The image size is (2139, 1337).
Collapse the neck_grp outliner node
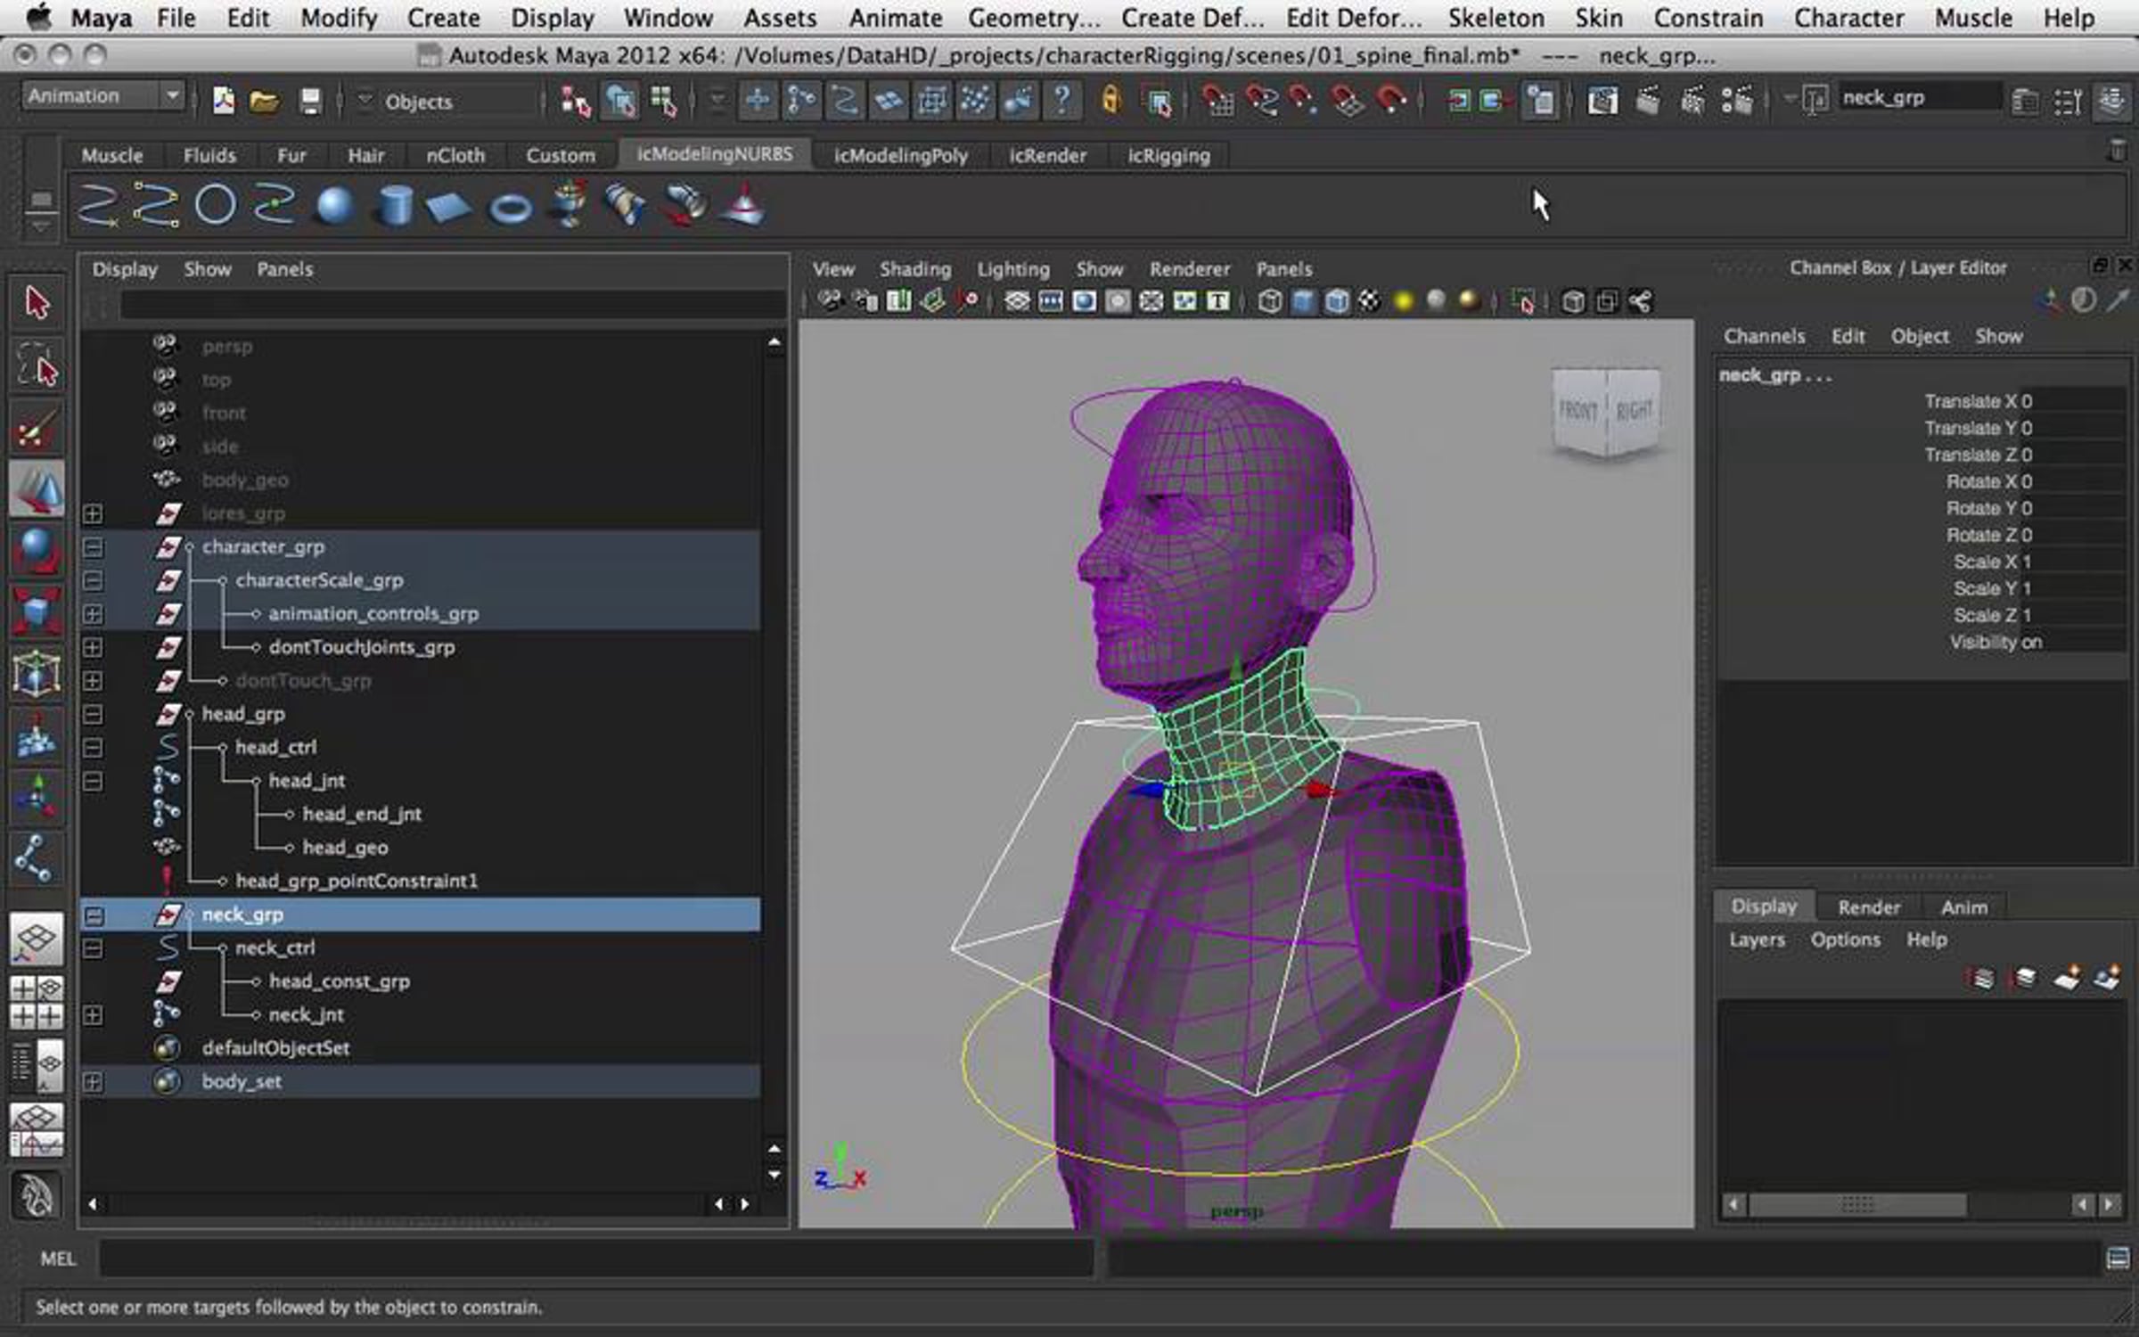(93, 915)
